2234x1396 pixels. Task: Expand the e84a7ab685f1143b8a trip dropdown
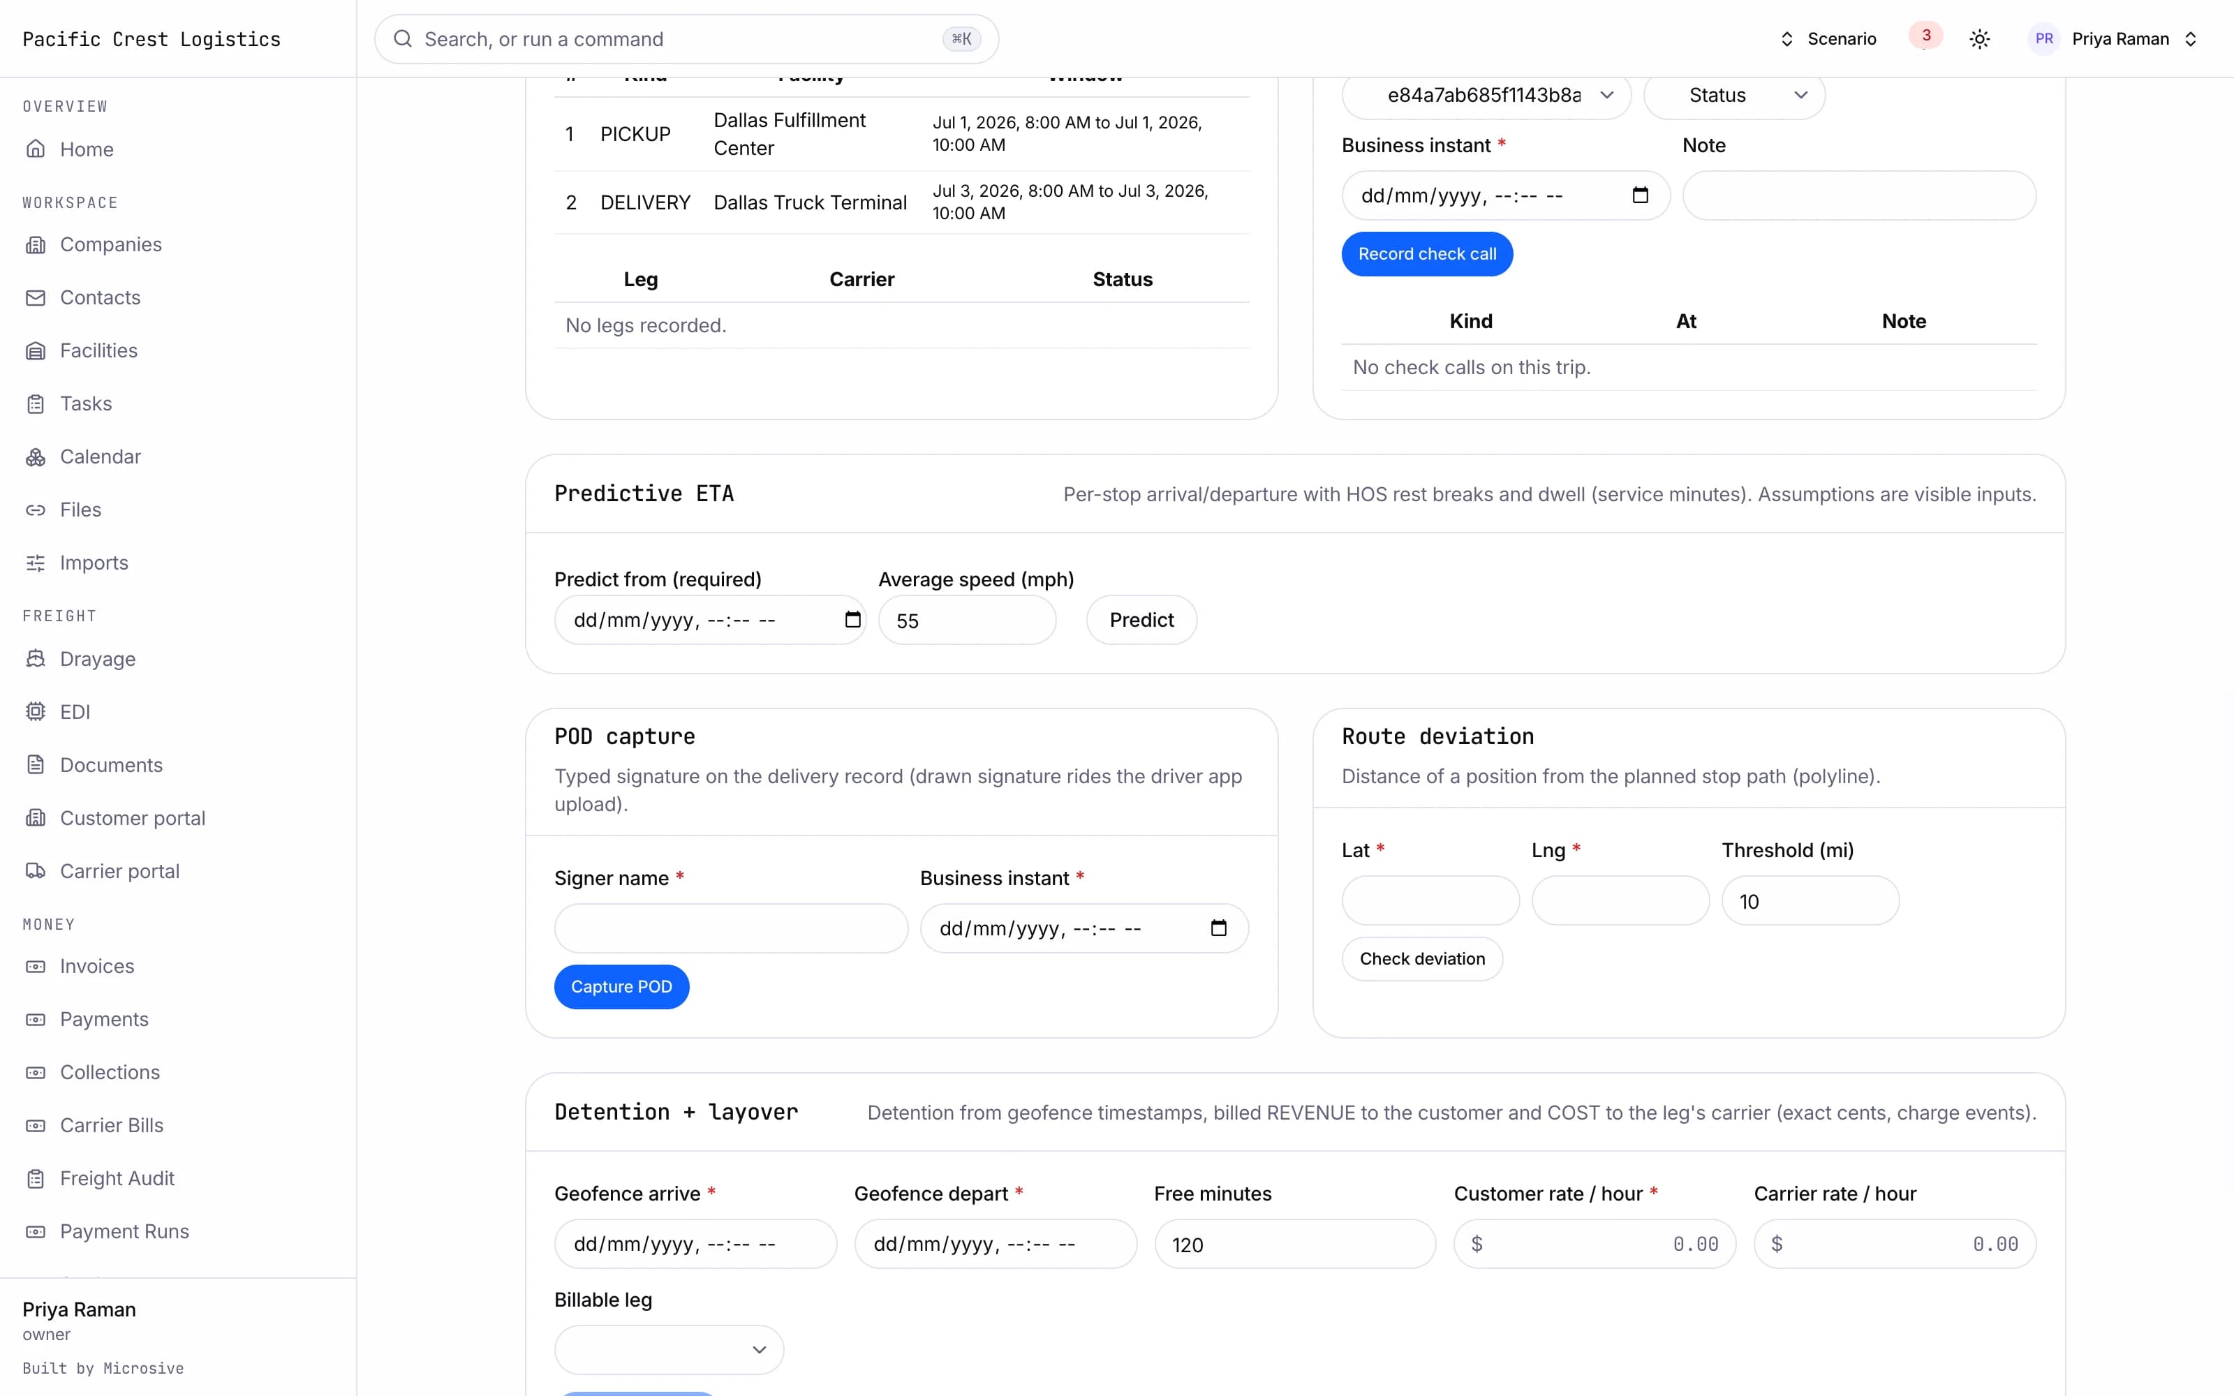coord(1486,95)
